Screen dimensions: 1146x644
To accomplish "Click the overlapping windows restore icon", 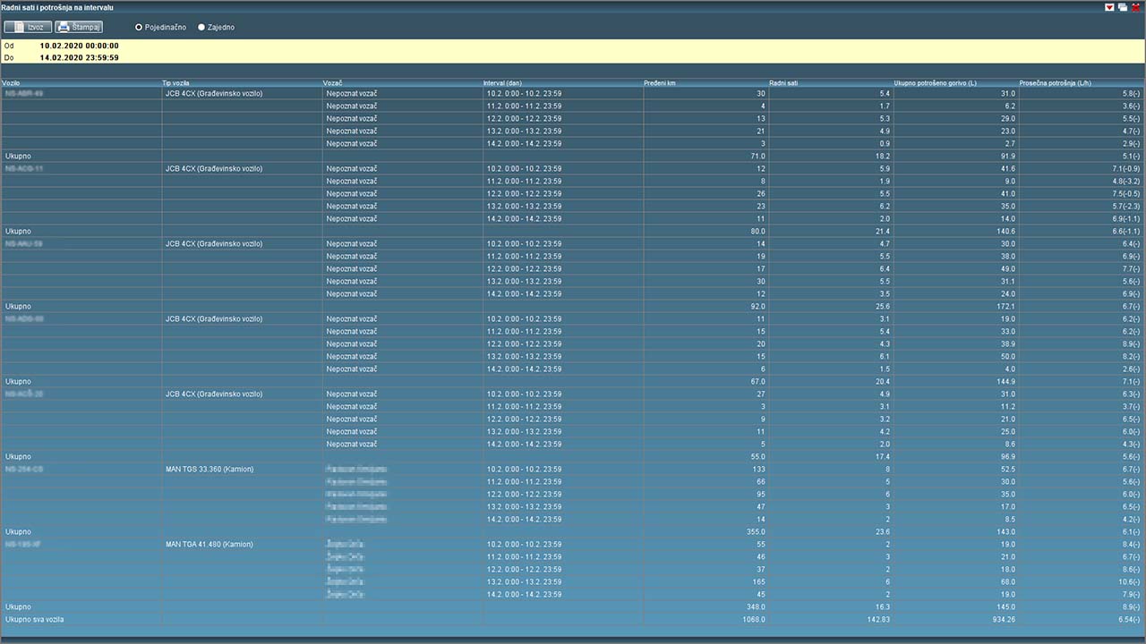I will (x=1123, y=7).
